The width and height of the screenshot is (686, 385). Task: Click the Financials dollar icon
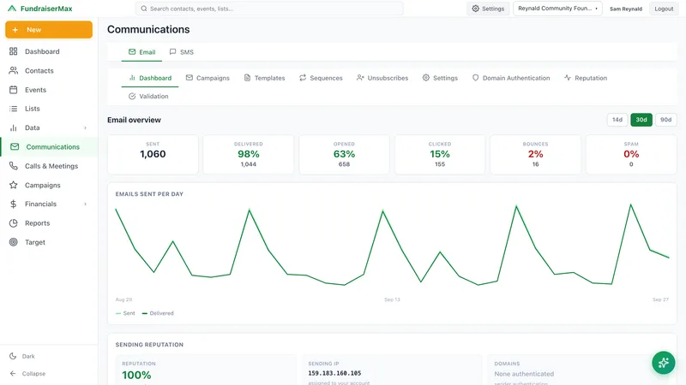coord(14,204)
